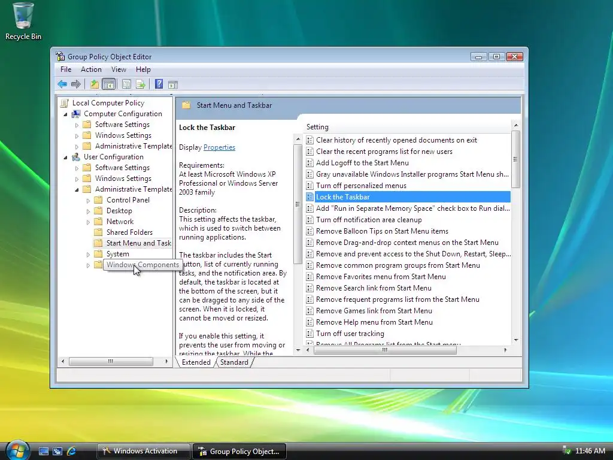Select 'Remove Balloon Tips on Start Menu items'

tap(382, 231)
